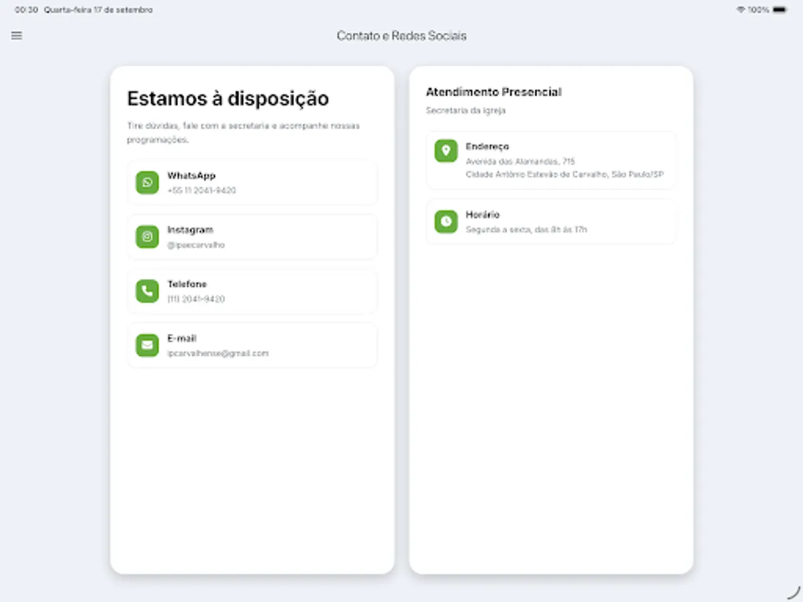Email ipcarvalhense@gmail.com
Image resolution: width=803 pixels, height=602 pixels.
pyautogui.click(x=217, y=353)
